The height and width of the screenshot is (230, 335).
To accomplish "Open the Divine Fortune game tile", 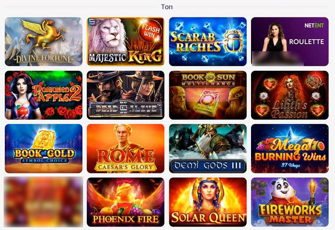I will point(44,41).
